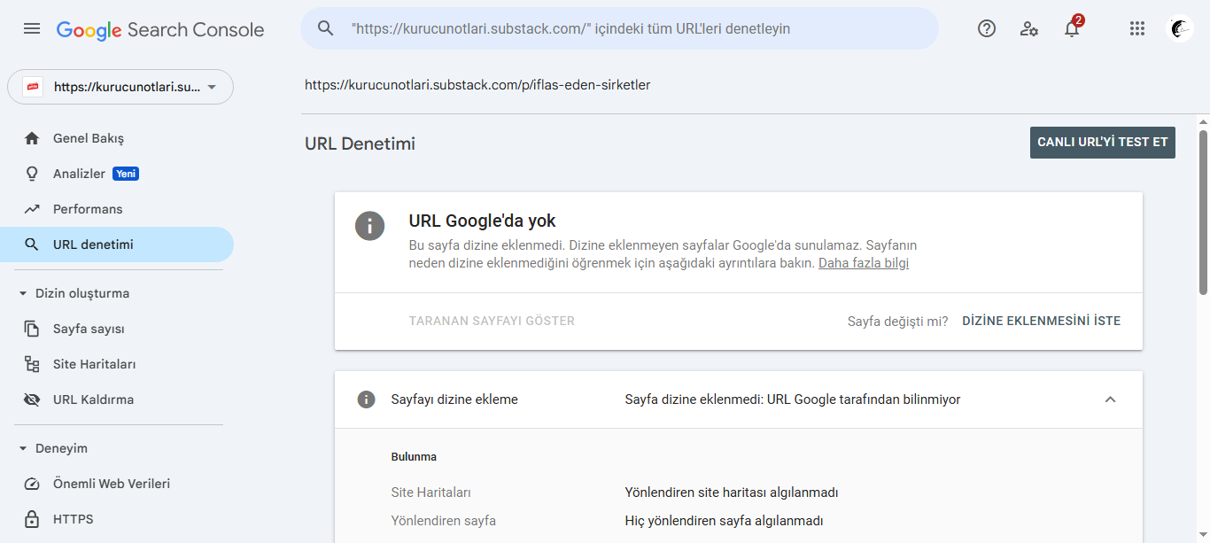Click the Analizler lightbulb icon
Screen dimensions: 1210x543
tap(32, 174)
